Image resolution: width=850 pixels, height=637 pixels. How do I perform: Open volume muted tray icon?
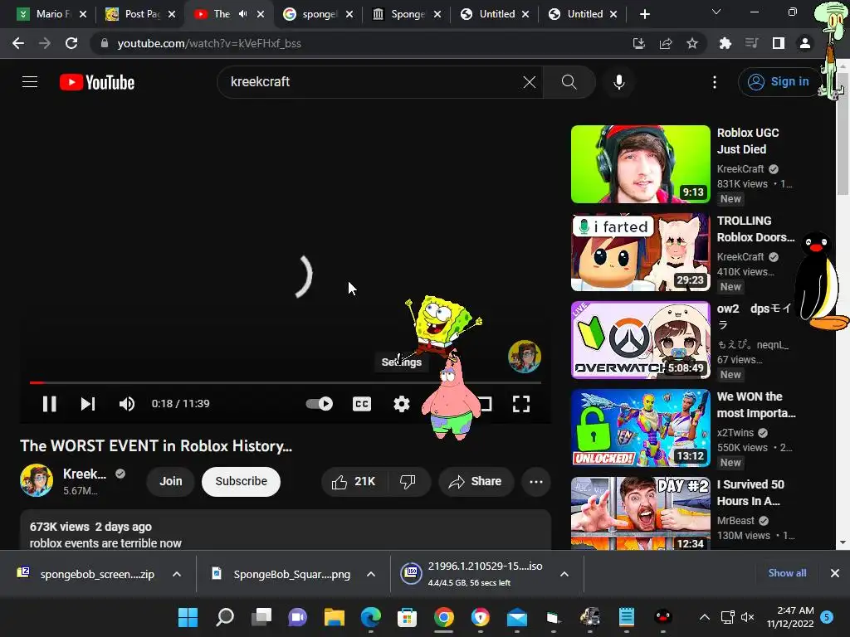click(748, 617)
